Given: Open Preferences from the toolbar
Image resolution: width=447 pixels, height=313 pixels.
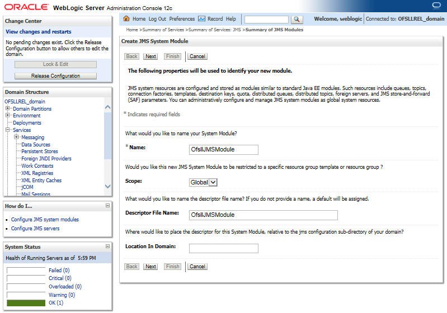Looking at the screenshot, I should [x=182, y=19].
